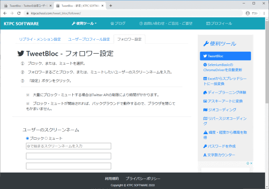Select the ブロック radio button
The width and height of the screenshot is (269, 189).
[27, 138]
